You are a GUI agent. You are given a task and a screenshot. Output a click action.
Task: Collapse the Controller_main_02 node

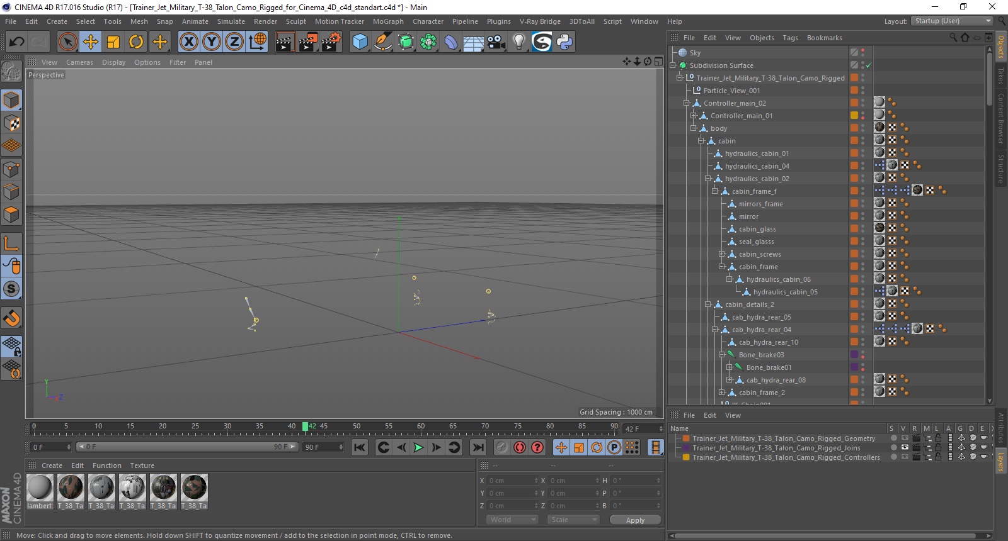pos(687,103)
